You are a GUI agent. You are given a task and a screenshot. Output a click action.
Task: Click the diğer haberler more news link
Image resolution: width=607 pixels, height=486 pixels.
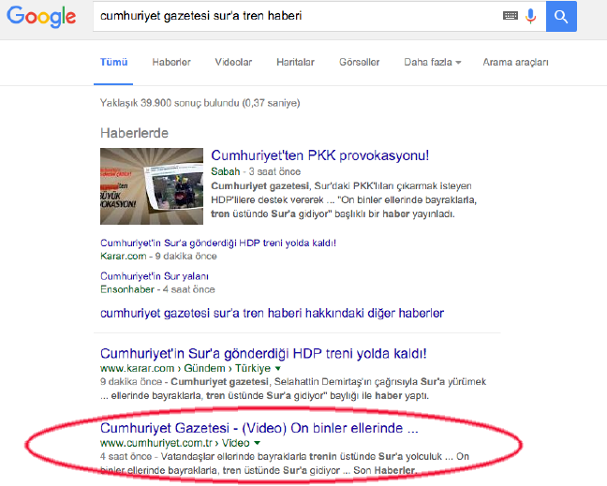[x=272, y=313]
